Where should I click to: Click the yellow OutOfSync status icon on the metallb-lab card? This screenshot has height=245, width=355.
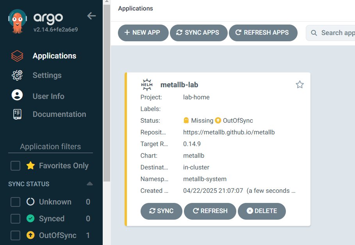pos(218,120)
